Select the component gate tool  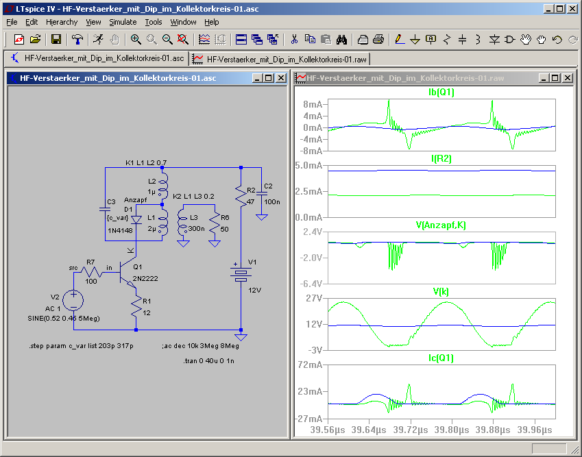tap(509, 39)
